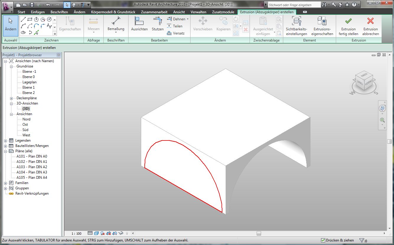Select the Ellipse draw tool
This screenshot has height=245, width=394.
23,32
